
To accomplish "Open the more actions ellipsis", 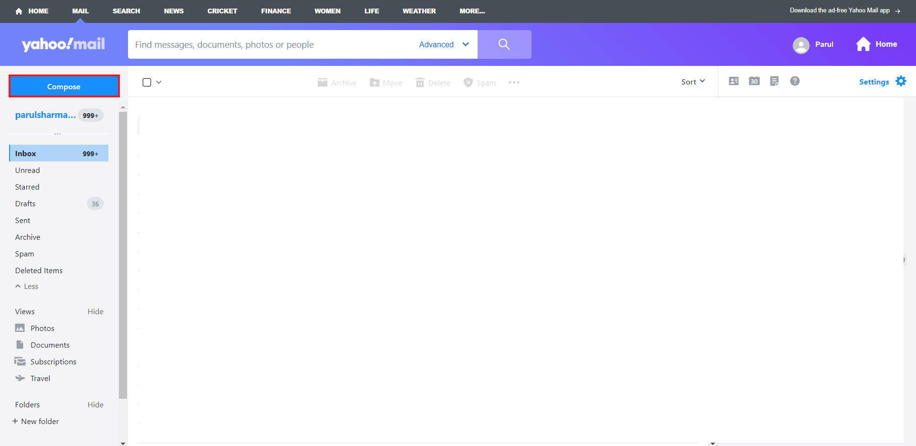I will pyautogui.click(x=514, y=83).
